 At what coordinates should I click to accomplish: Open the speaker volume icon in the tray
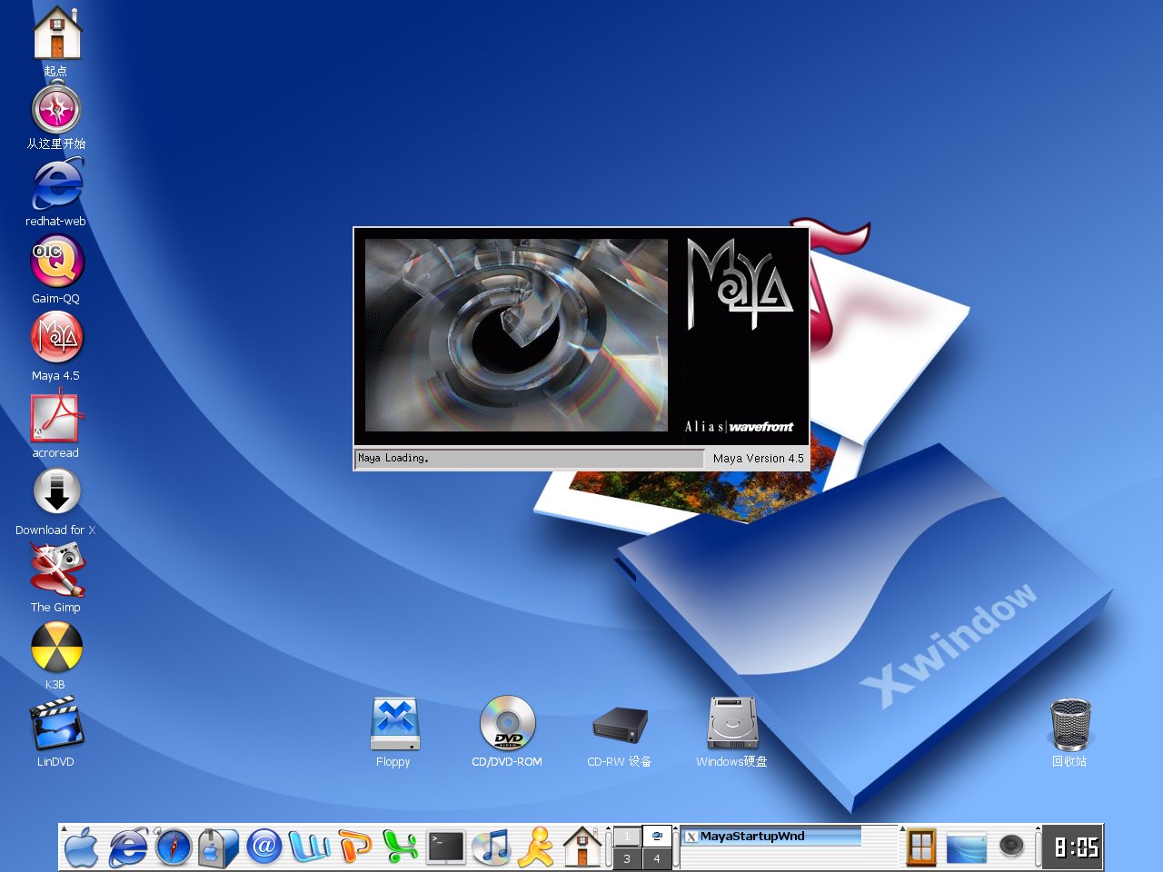[1011, 847]
